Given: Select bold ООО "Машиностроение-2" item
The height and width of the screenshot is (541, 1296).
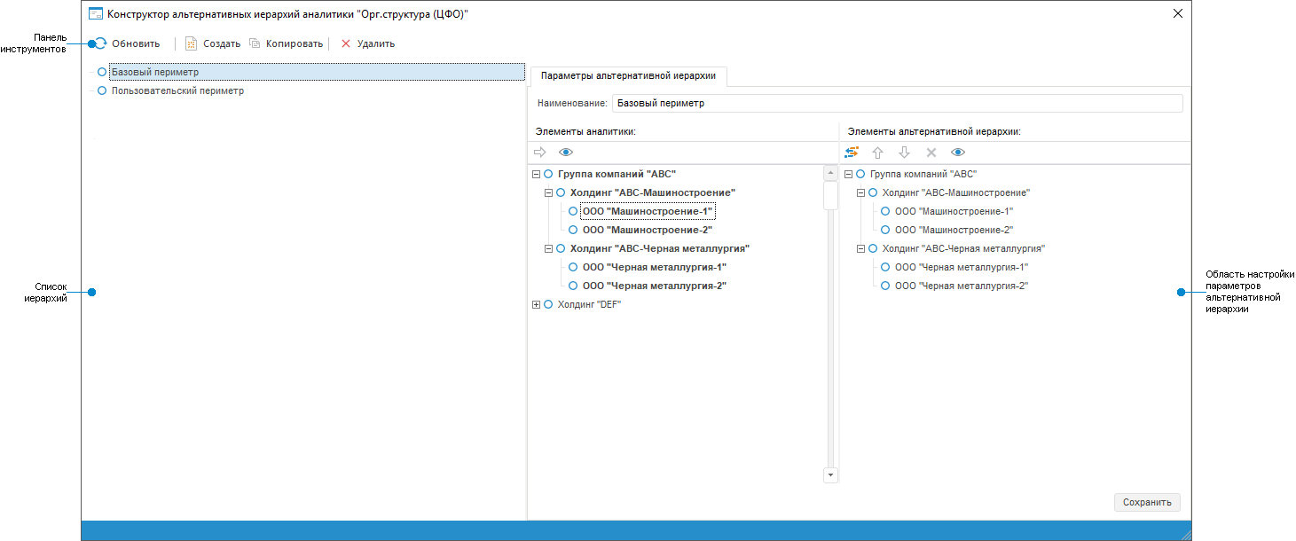Looking at the screenshot, I should pos(648,230).
